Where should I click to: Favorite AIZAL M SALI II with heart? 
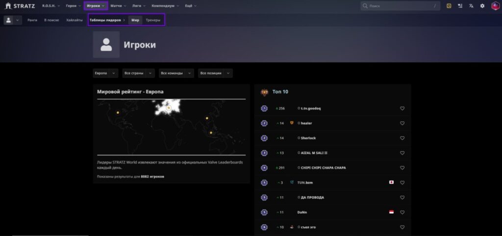coord(402,153)
